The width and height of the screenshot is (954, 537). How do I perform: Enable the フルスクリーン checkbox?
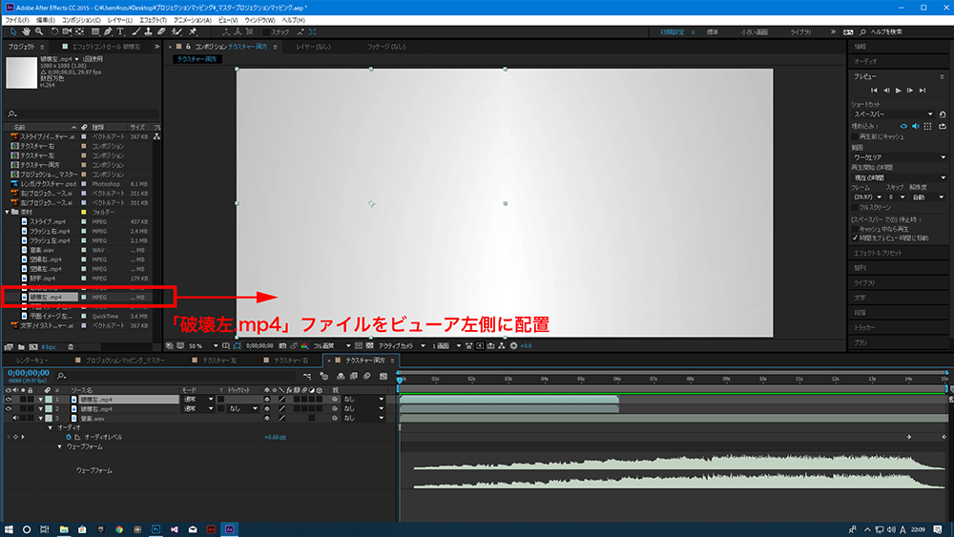click(853, 207)
